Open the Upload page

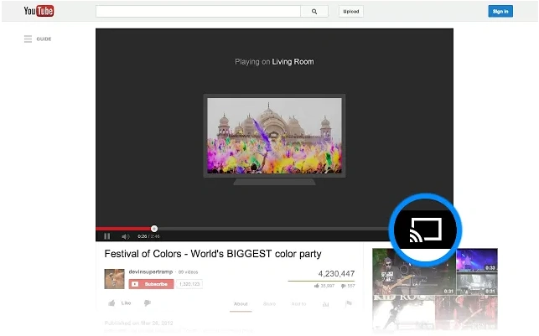click(351, 12)
